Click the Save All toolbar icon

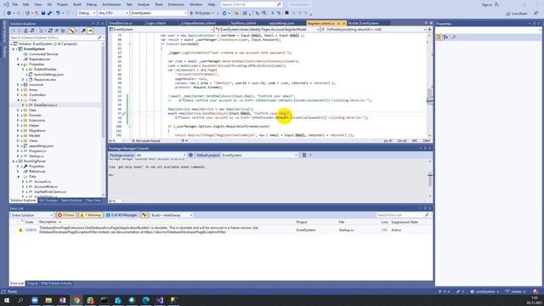coord(49,14)
